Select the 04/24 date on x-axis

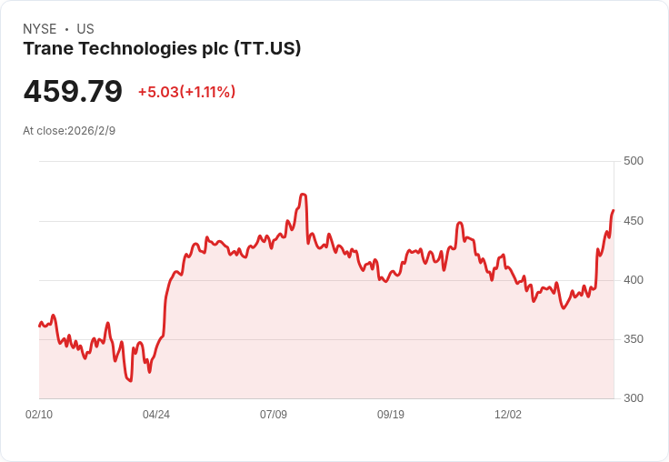[156, 415]
